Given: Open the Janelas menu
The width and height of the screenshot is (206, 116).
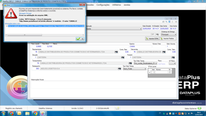Looking at the screenshot, I should pyautogui.click(x=127, y=5).
